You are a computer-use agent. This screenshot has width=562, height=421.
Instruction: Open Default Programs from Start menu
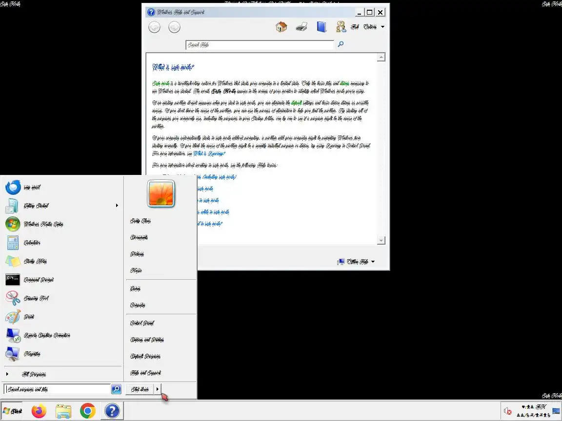[x=145, y=356]
